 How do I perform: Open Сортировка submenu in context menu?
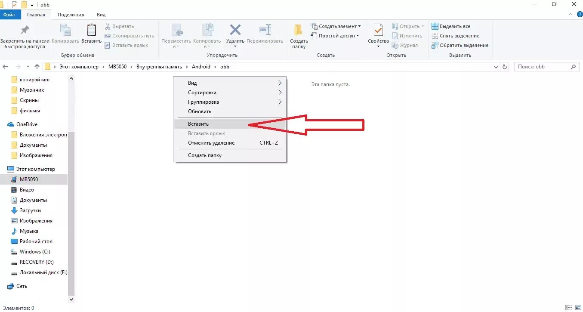tap(230, 93)
